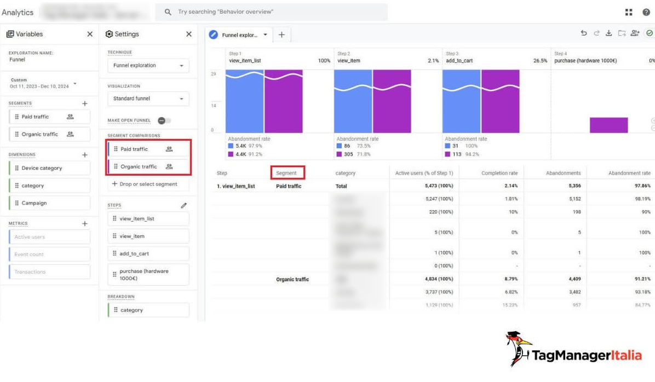This screenshot has width=655, height=382.
Task: Select the Active users metric
Action: pyautogui.click(x=50, y=237)
